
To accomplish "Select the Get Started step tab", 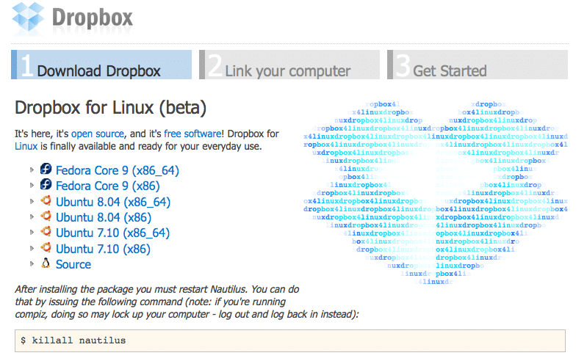I will [478, 65].
